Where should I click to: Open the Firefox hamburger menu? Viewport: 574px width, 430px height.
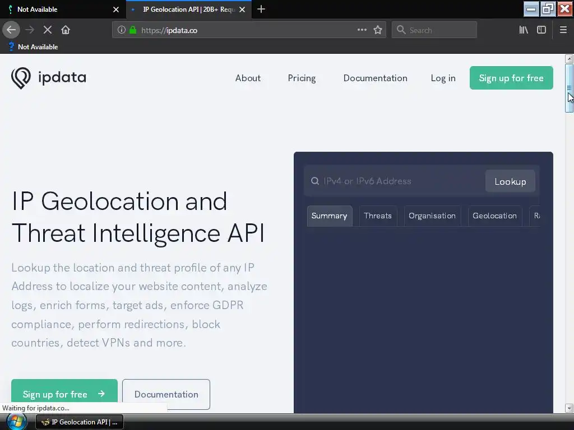pos(563,30)
